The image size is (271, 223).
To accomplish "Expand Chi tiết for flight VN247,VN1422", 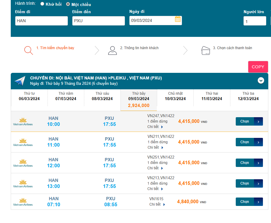I will click(x=155, y=127).
